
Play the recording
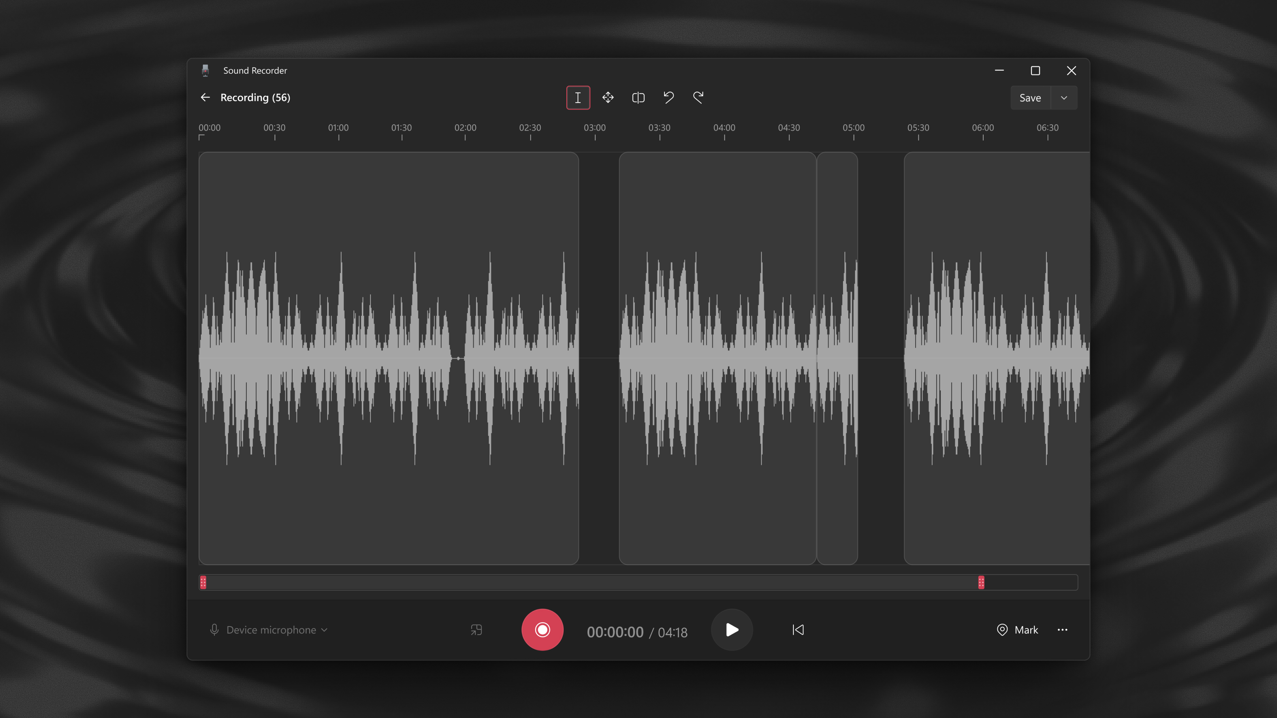(x=732, y=630)
